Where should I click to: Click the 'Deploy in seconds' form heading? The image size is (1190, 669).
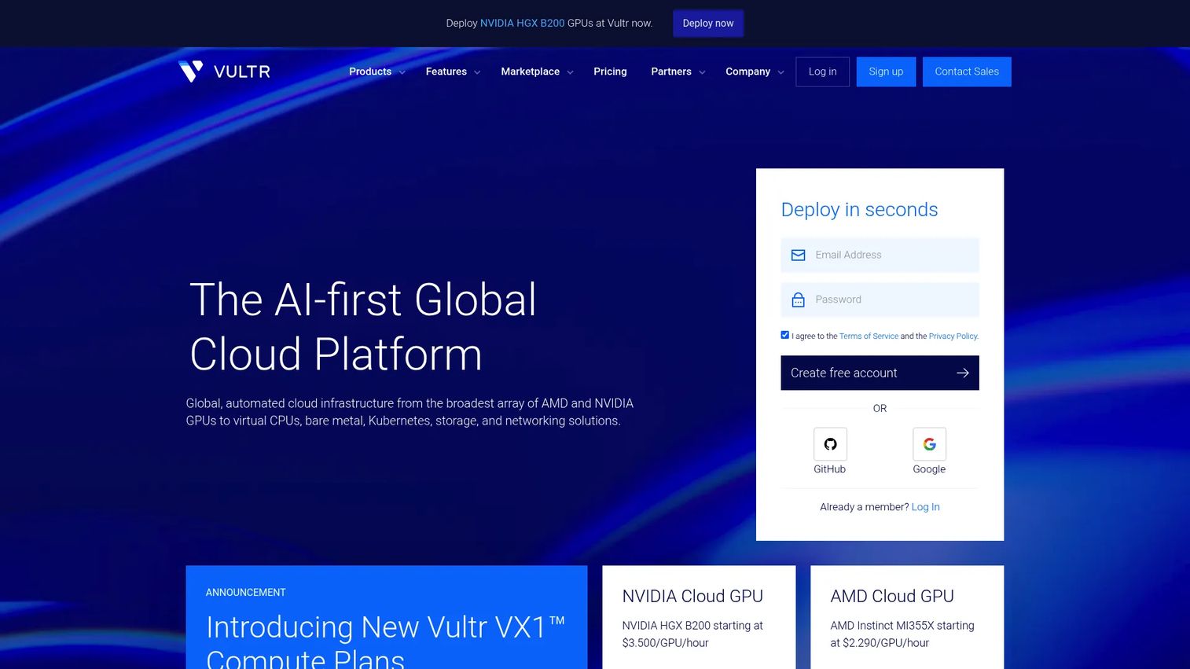click(859, 210)
